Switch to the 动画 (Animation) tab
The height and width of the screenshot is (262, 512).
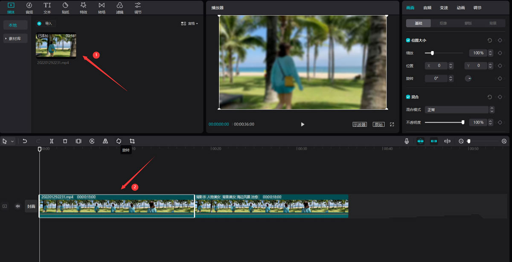coord(461,8)
